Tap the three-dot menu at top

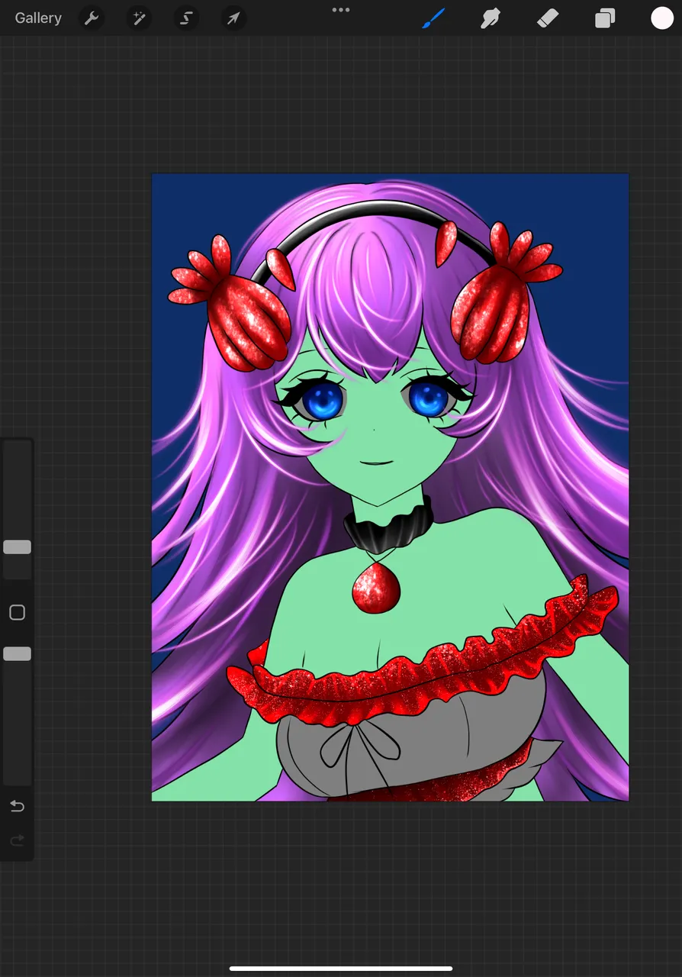pyautogui.click(x=341, y=10)
